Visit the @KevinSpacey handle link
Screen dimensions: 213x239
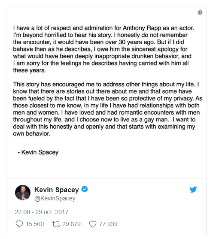pyautogui.click(x=55, y=199)
